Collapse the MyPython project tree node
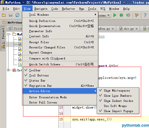This screenshot has height=128, width=149. pos(8,34)
